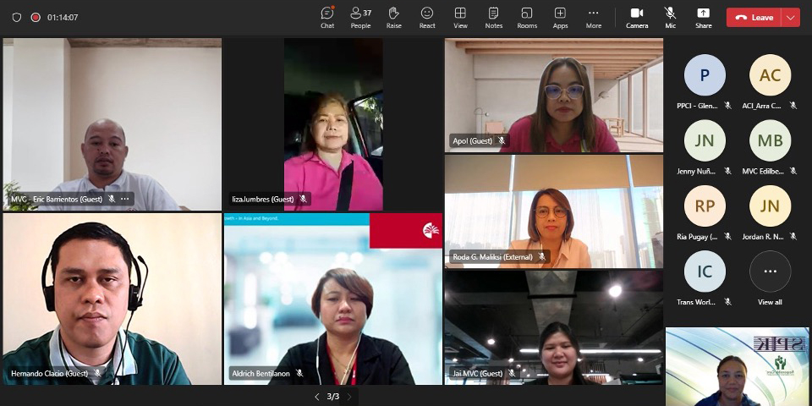Click the red Leave button
The image size is (812, 406).
click(754, 17)
